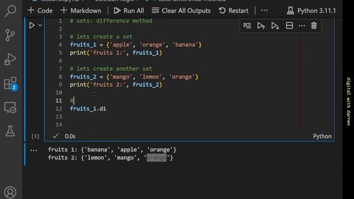Open the Testing flask view
This screenshot has height=199, width=354.
coord(10,131)
